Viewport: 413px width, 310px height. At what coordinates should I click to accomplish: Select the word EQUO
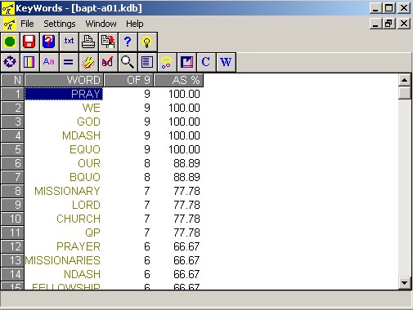click(85, 149)
